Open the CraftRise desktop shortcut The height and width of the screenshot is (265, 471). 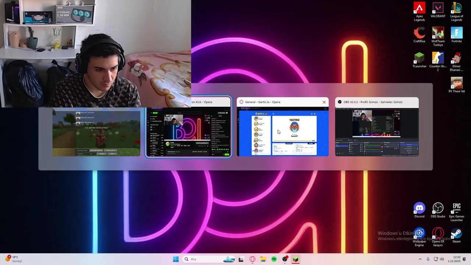pyautogui.click(x=419, y=35)
